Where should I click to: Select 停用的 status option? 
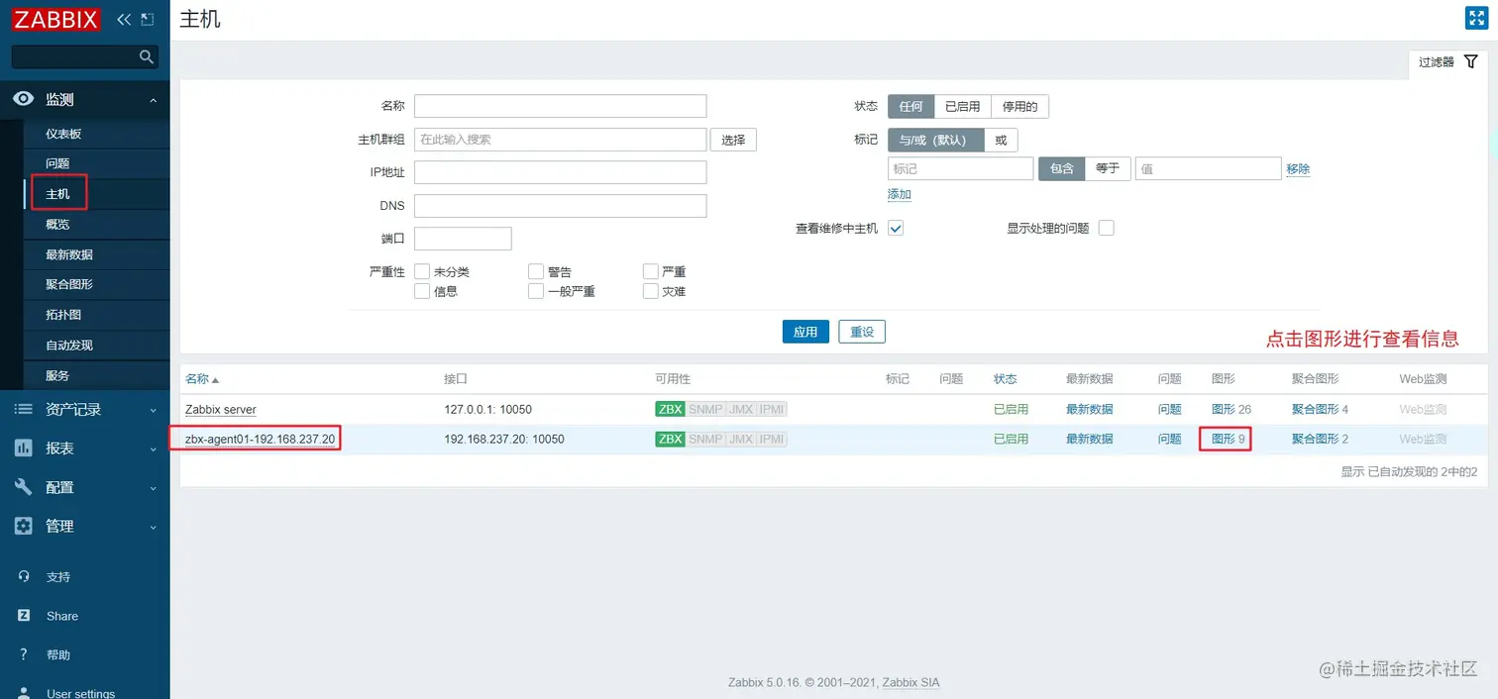[1019, 106]
